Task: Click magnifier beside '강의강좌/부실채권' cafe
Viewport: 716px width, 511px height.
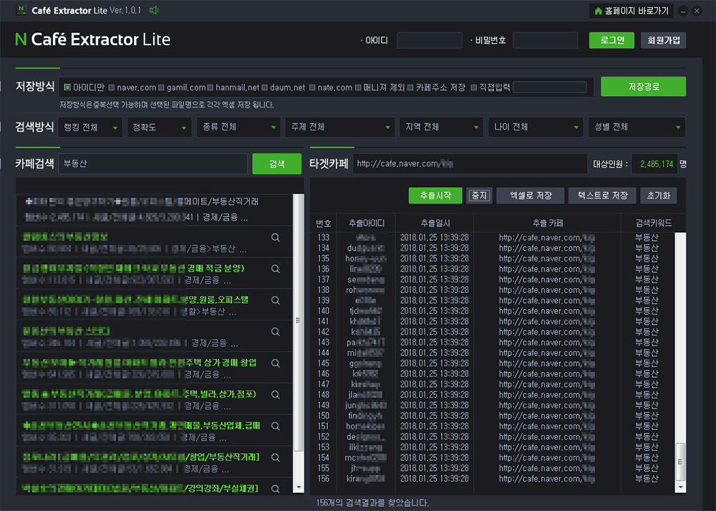Action: click(x=276, y=489)
